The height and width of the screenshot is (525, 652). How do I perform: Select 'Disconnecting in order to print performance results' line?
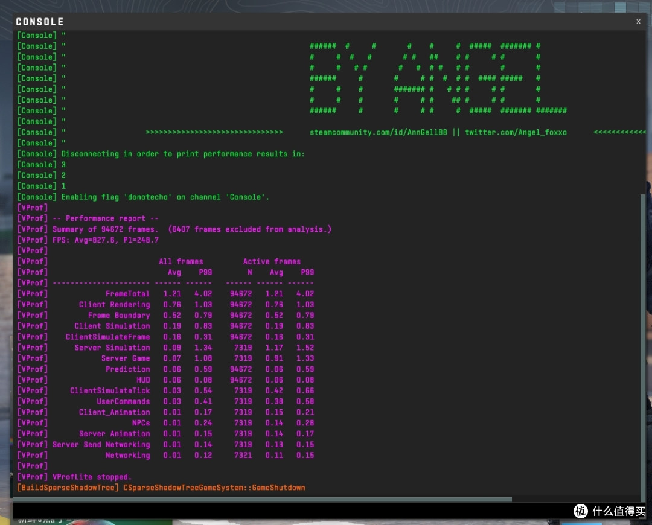161,154
